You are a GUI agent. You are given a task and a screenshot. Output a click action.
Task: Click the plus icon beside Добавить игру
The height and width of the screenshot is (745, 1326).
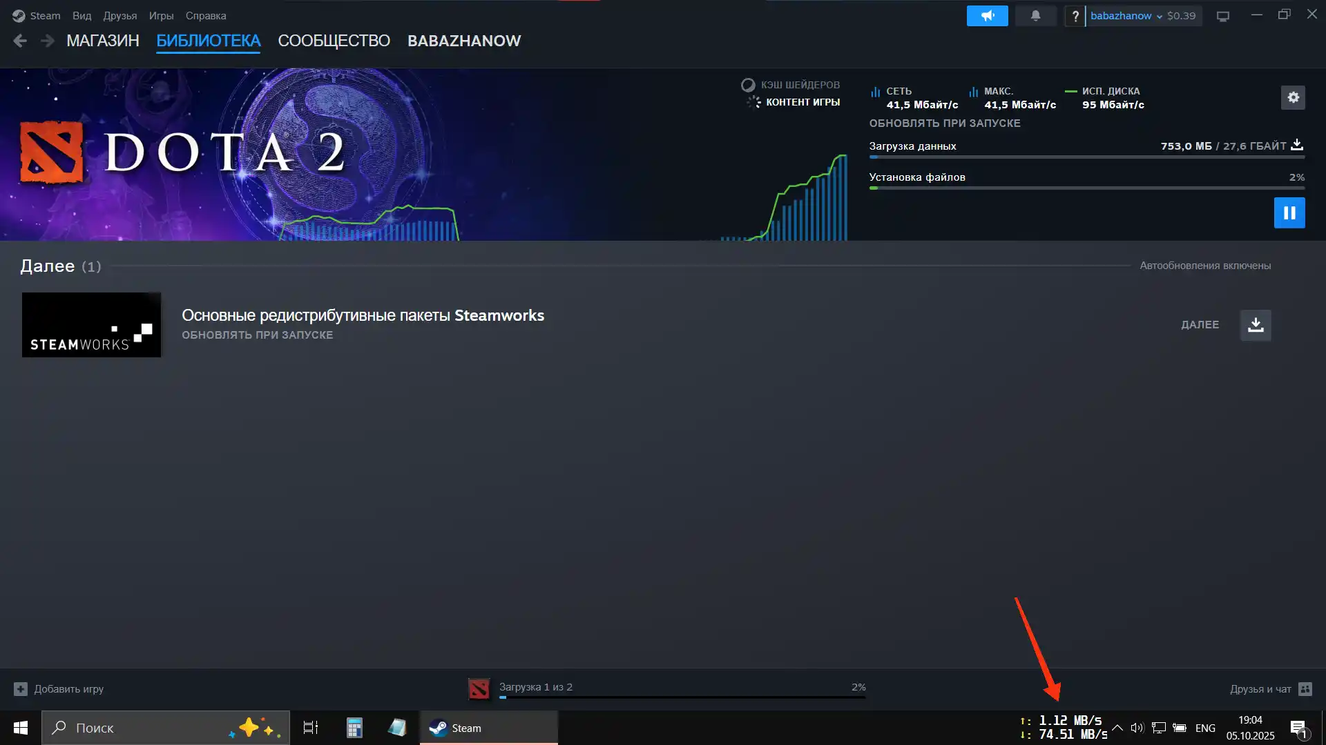[21, 688]
